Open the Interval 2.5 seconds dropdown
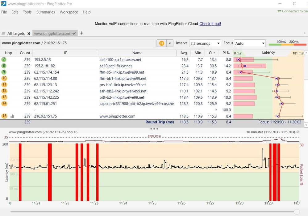Image resolution: width=308 pixels, height=216 pixels. pos(205,43)
